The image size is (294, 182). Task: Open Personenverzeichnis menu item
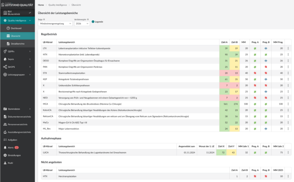point(18,124)
